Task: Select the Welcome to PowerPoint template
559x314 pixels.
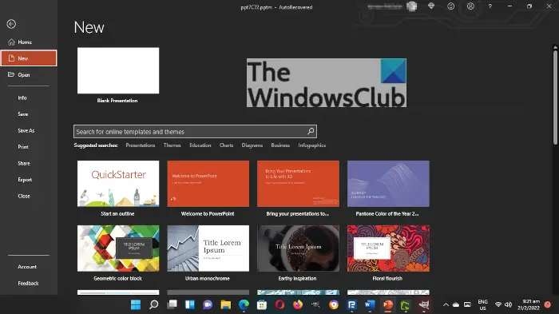Action: (208, 184)
